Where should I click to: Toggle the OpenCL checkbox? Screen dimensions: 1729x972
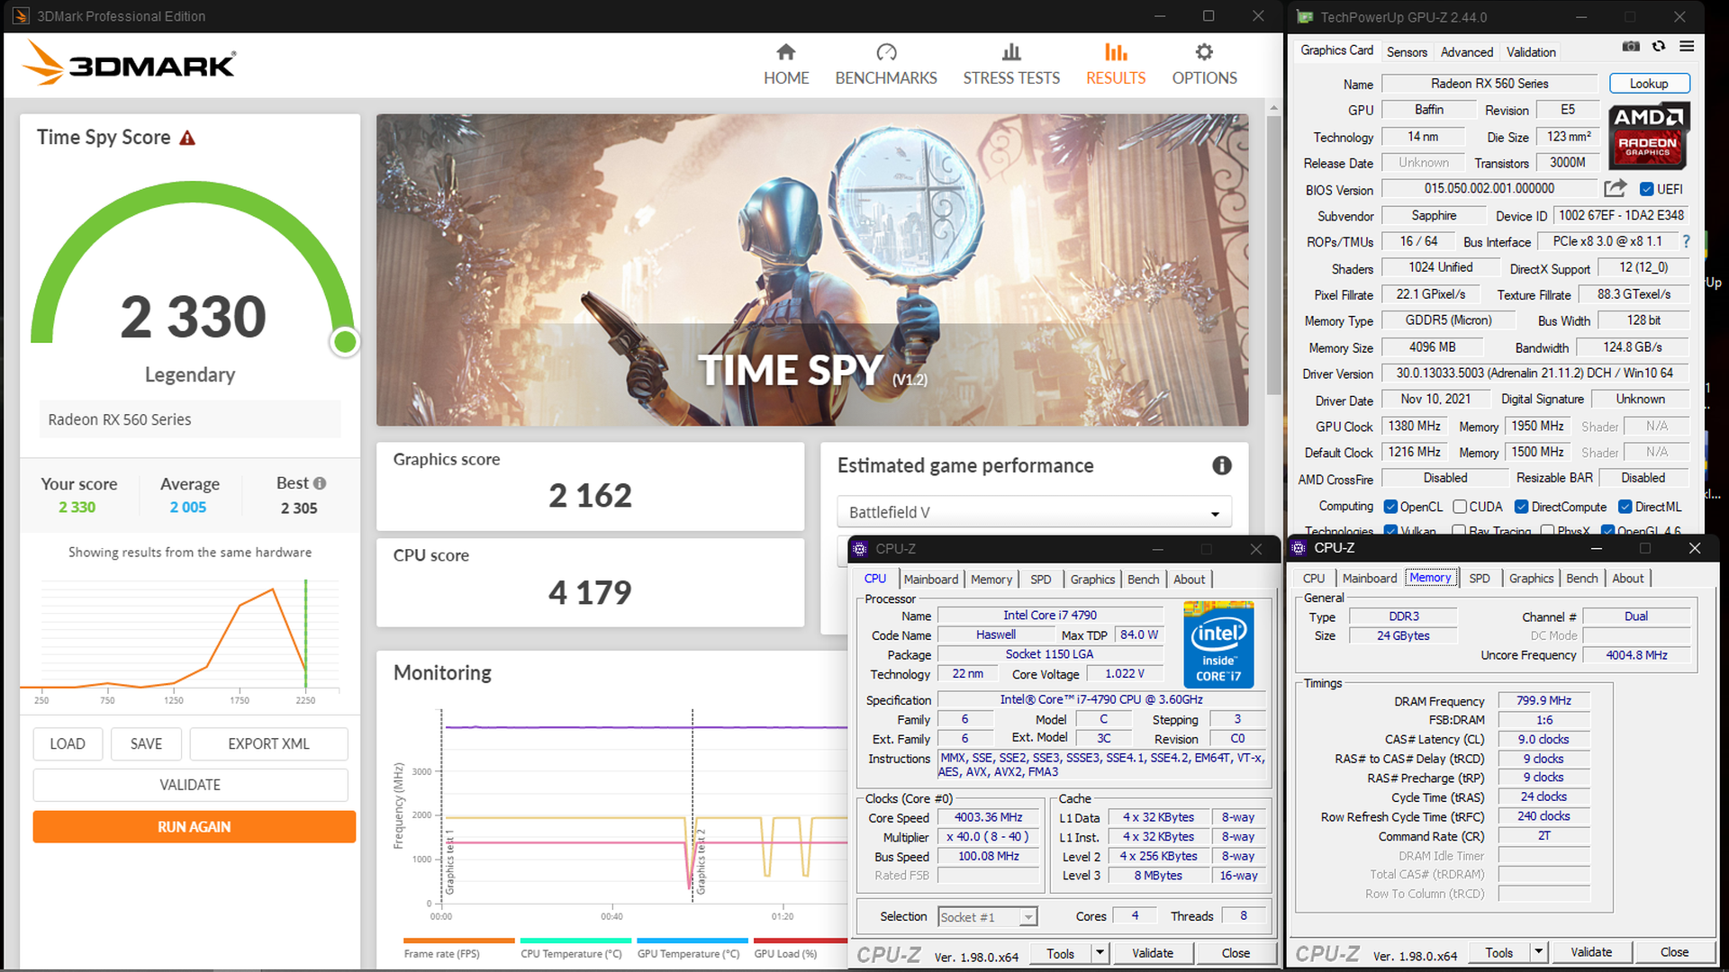click(1390, 507)
